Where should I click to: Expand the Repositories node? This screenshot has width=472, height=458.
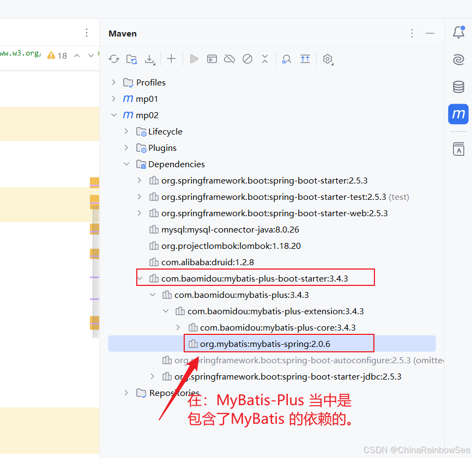coord(126,393)
